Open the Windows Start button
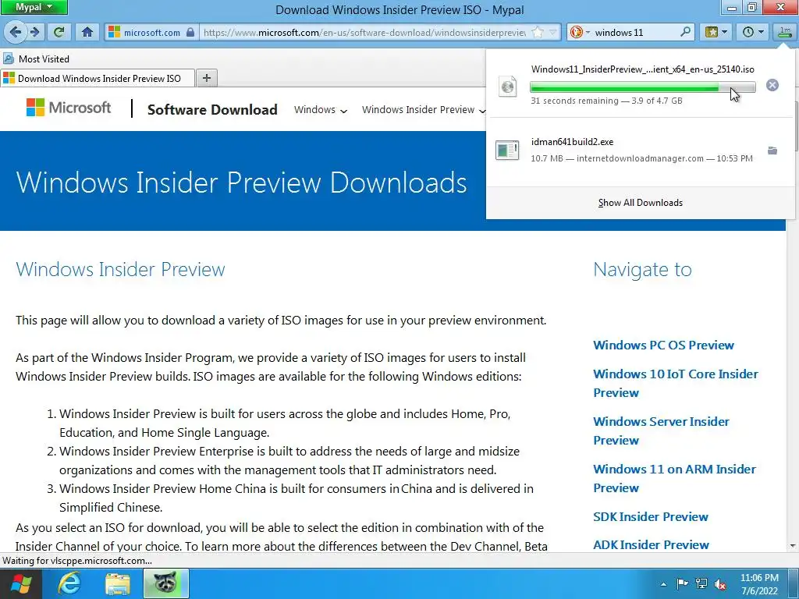The width and height of the screenshot is (799, 599). coord(20,583)
